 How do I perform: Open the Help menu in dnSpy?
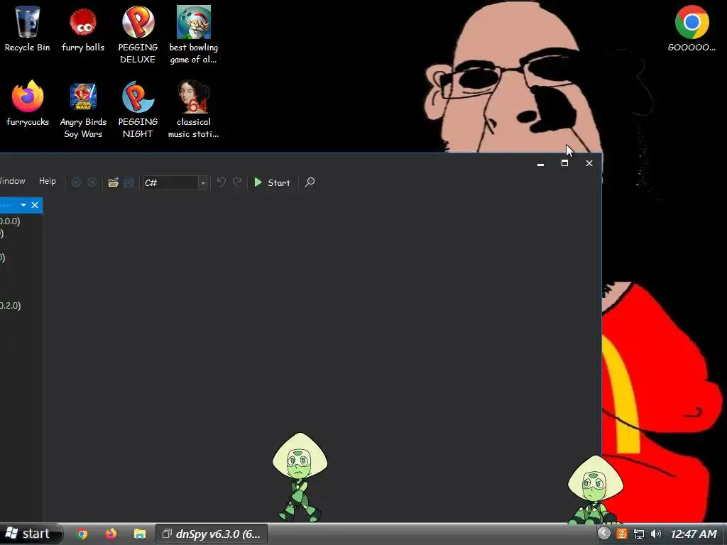click(x=48, y=181)
